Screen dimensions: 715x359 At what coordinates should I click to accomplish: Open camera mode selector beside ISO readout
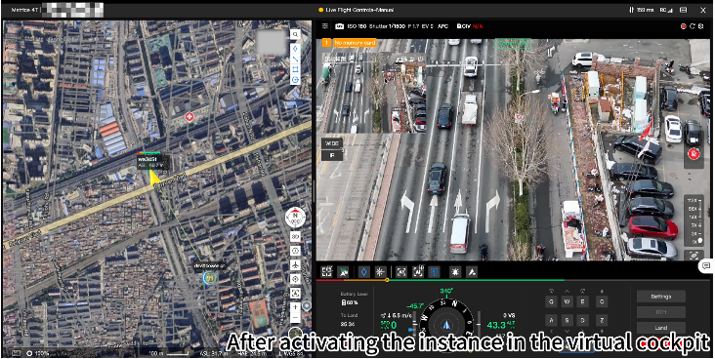coord(339,26)
